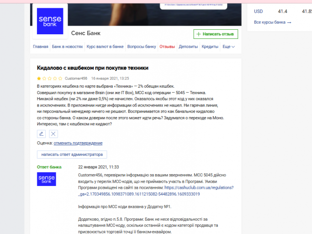This screenshot has height=234, width=312.
Task: Click the Sense Bank logo image
Action: pos(50,21)
